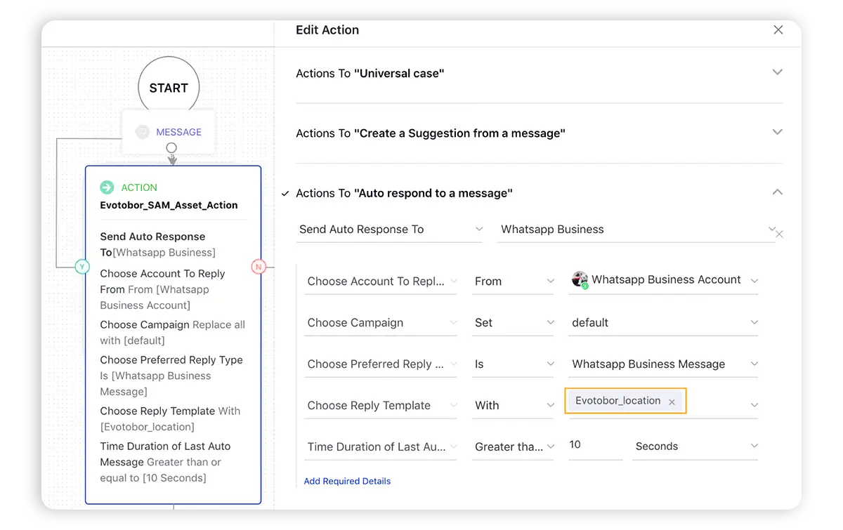Open the Seconds time unit dropdown
The image size is (843, 530).
pyautogui.click(x=754, y=445)
